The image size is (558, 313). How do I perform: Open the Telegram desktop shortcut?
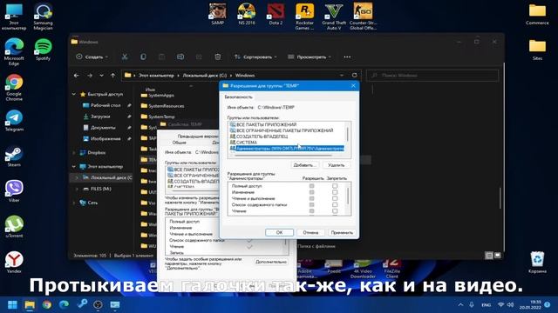(14, 121)
